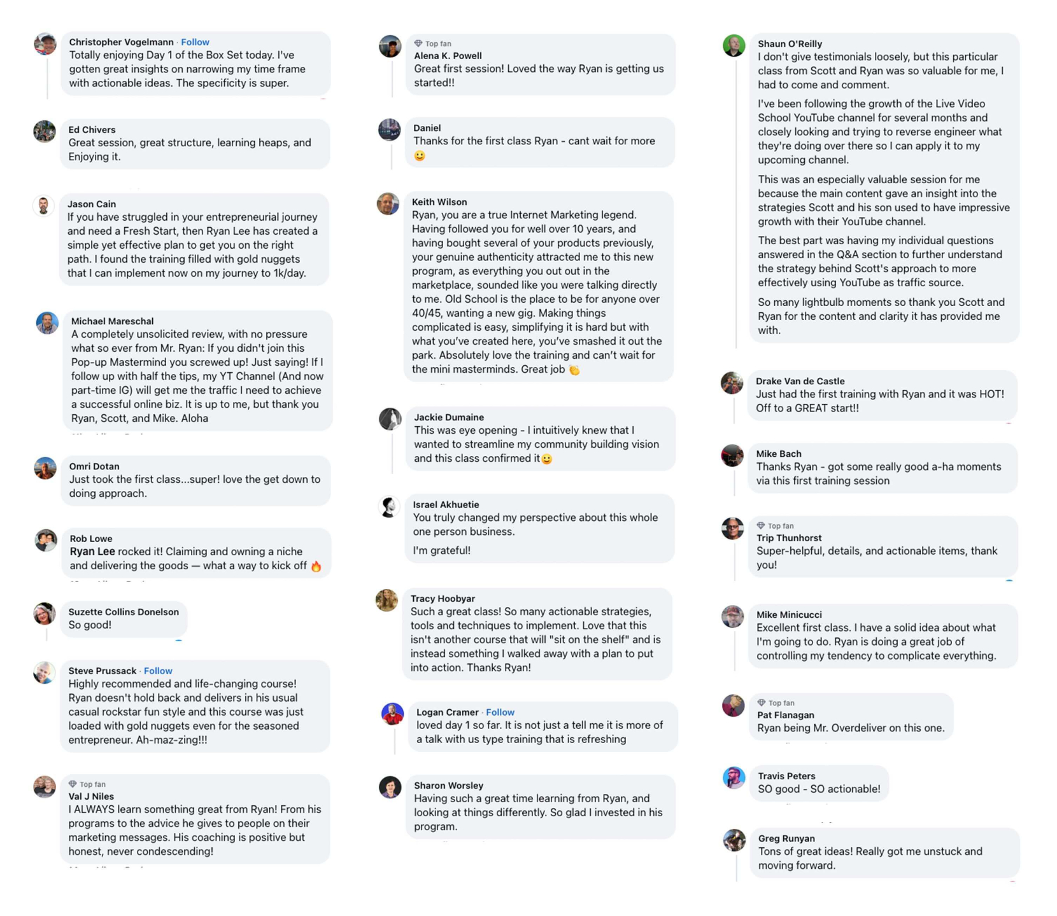The image size is (1057, 916).
Task: Select Israel Akhuetie's name
Action: pyautogui.click(x=446, y=504)
